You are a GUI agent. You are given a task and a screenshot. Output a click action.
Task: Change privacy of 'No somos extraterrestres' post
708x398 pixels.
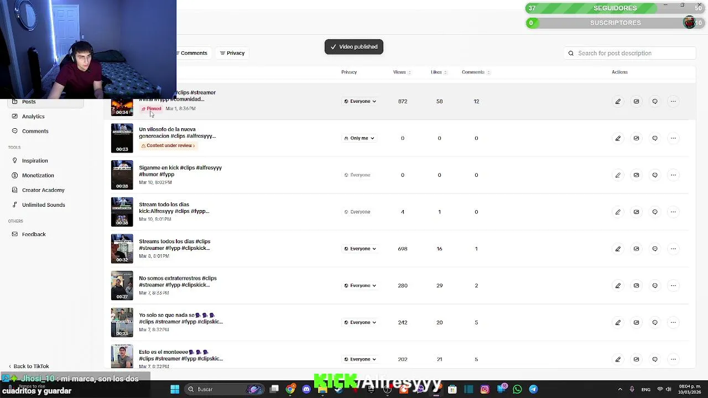[x=360, y=286]
